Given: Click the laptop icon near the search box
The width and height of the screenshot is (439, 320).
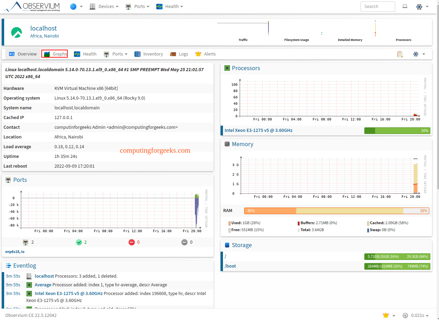Looking at the screenshot, I should [405, 6].
